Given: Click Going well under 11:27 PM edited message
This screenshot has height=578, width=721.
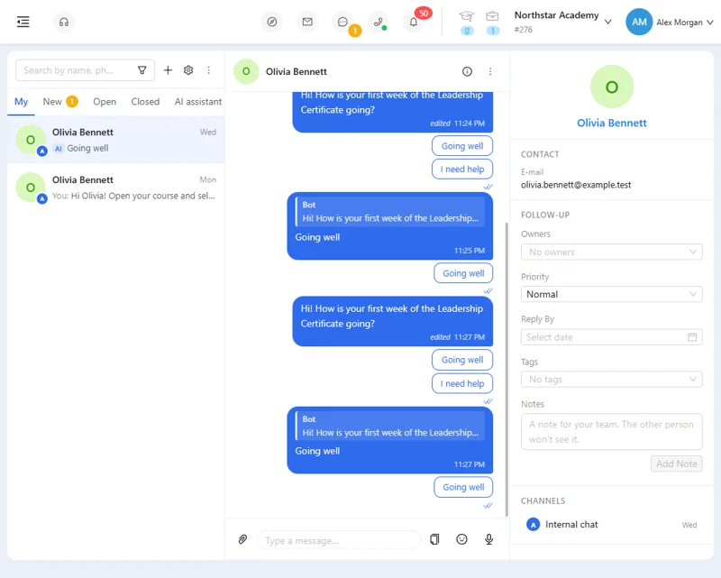Looking at the screenshot, I should [462, 360].
